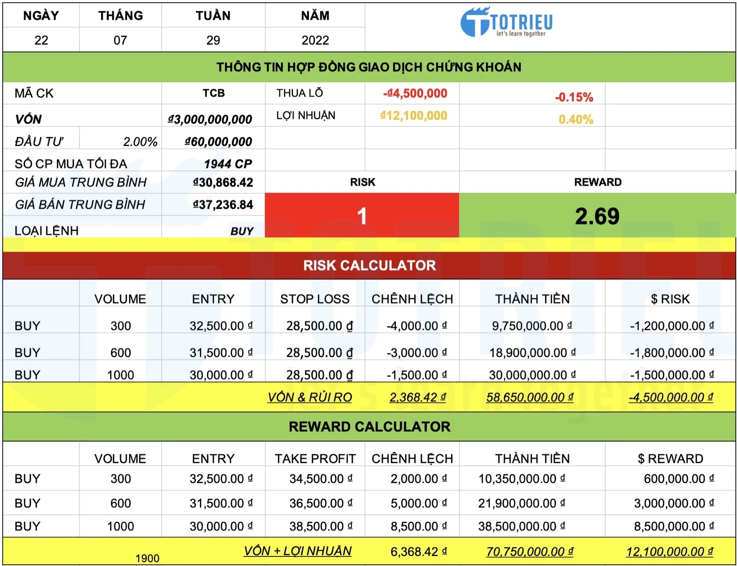The height and width of the screenshot is (566, 737).
Task: Select the 2.00% investment percentage cell
Action: (140, 142)
